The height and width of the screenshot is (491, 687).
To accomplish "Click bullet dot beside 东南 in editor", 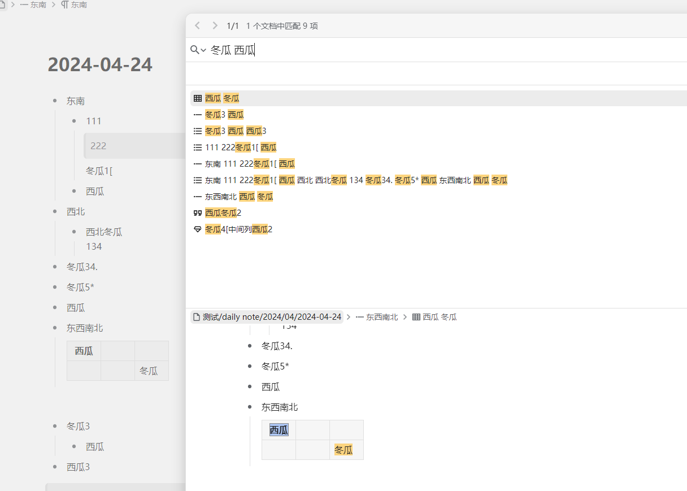I will (55, 101).
